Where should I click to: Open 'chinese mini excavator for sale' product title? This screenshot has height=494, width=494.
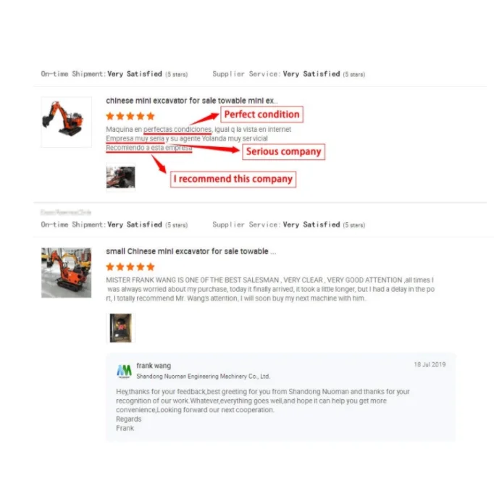(x=191, y=101)
